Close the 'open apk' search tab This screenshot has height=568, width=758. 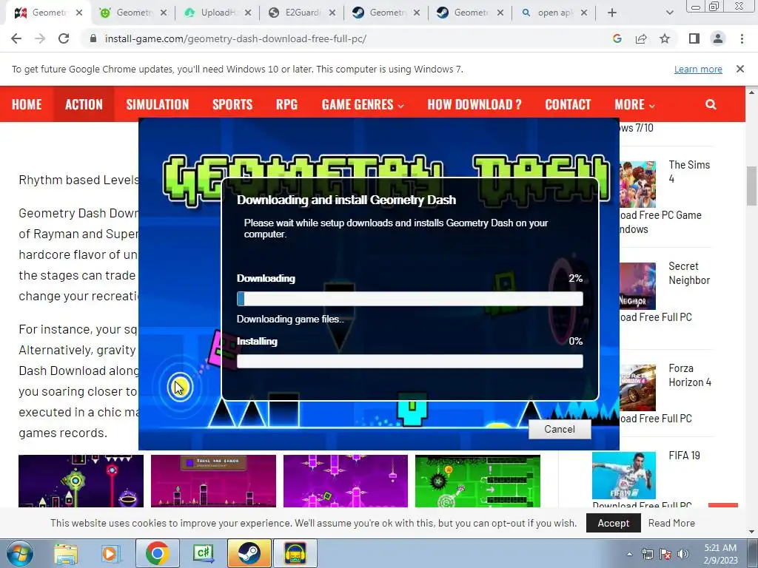[584, 13]
